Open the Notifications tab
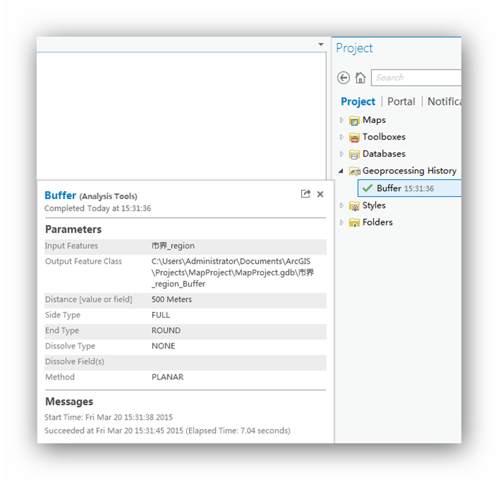This screenshot has width=498, height=480. tap(444, 101)
